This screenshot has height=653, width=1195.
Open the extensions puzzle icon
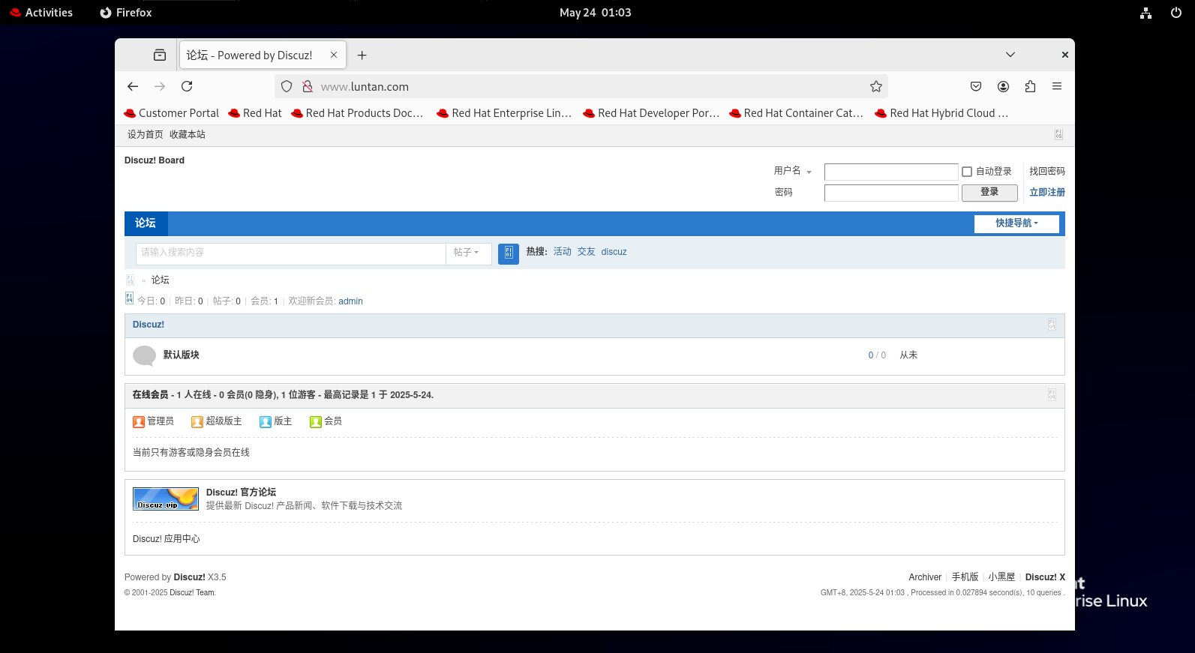tap(1030, 86)
